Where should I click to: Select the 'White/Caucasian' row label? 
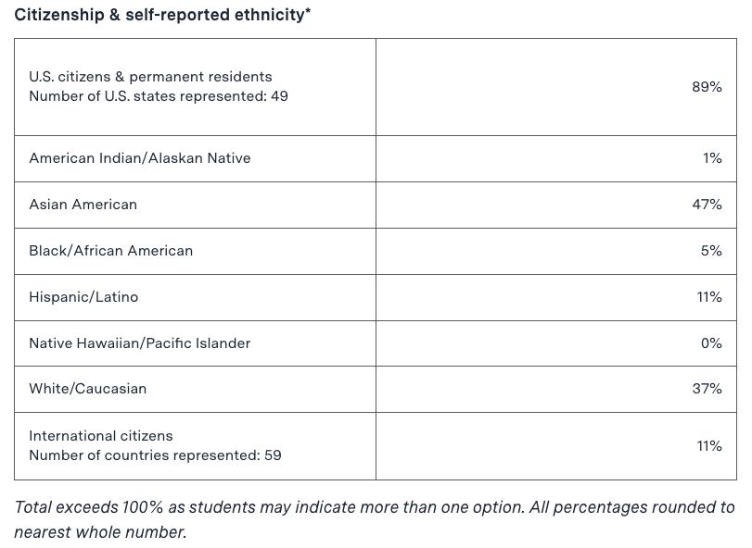[x=88, y=389]
